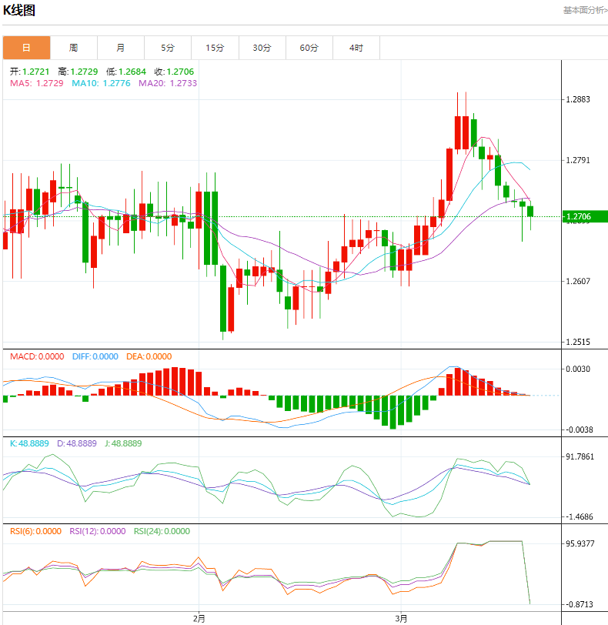Click the K线图 title heading
This screenshot has height=625, width=608.
click(x=19, y=10)
